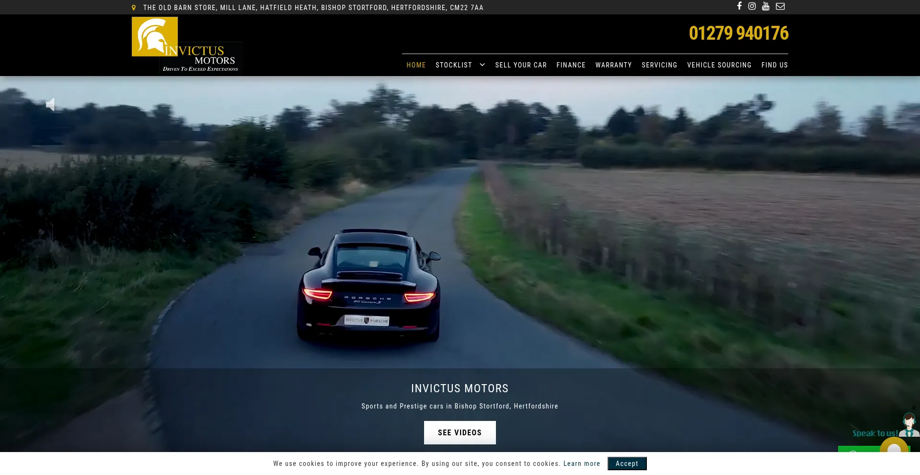Click the email envelope icon
This screenshot has width=920, height=475.
tap(780, 6)
